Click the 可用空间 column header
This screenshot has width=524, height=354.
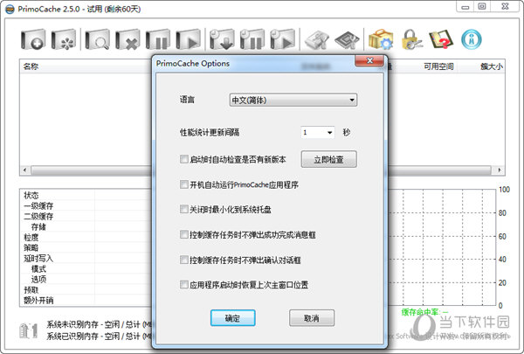coord(438,66)
